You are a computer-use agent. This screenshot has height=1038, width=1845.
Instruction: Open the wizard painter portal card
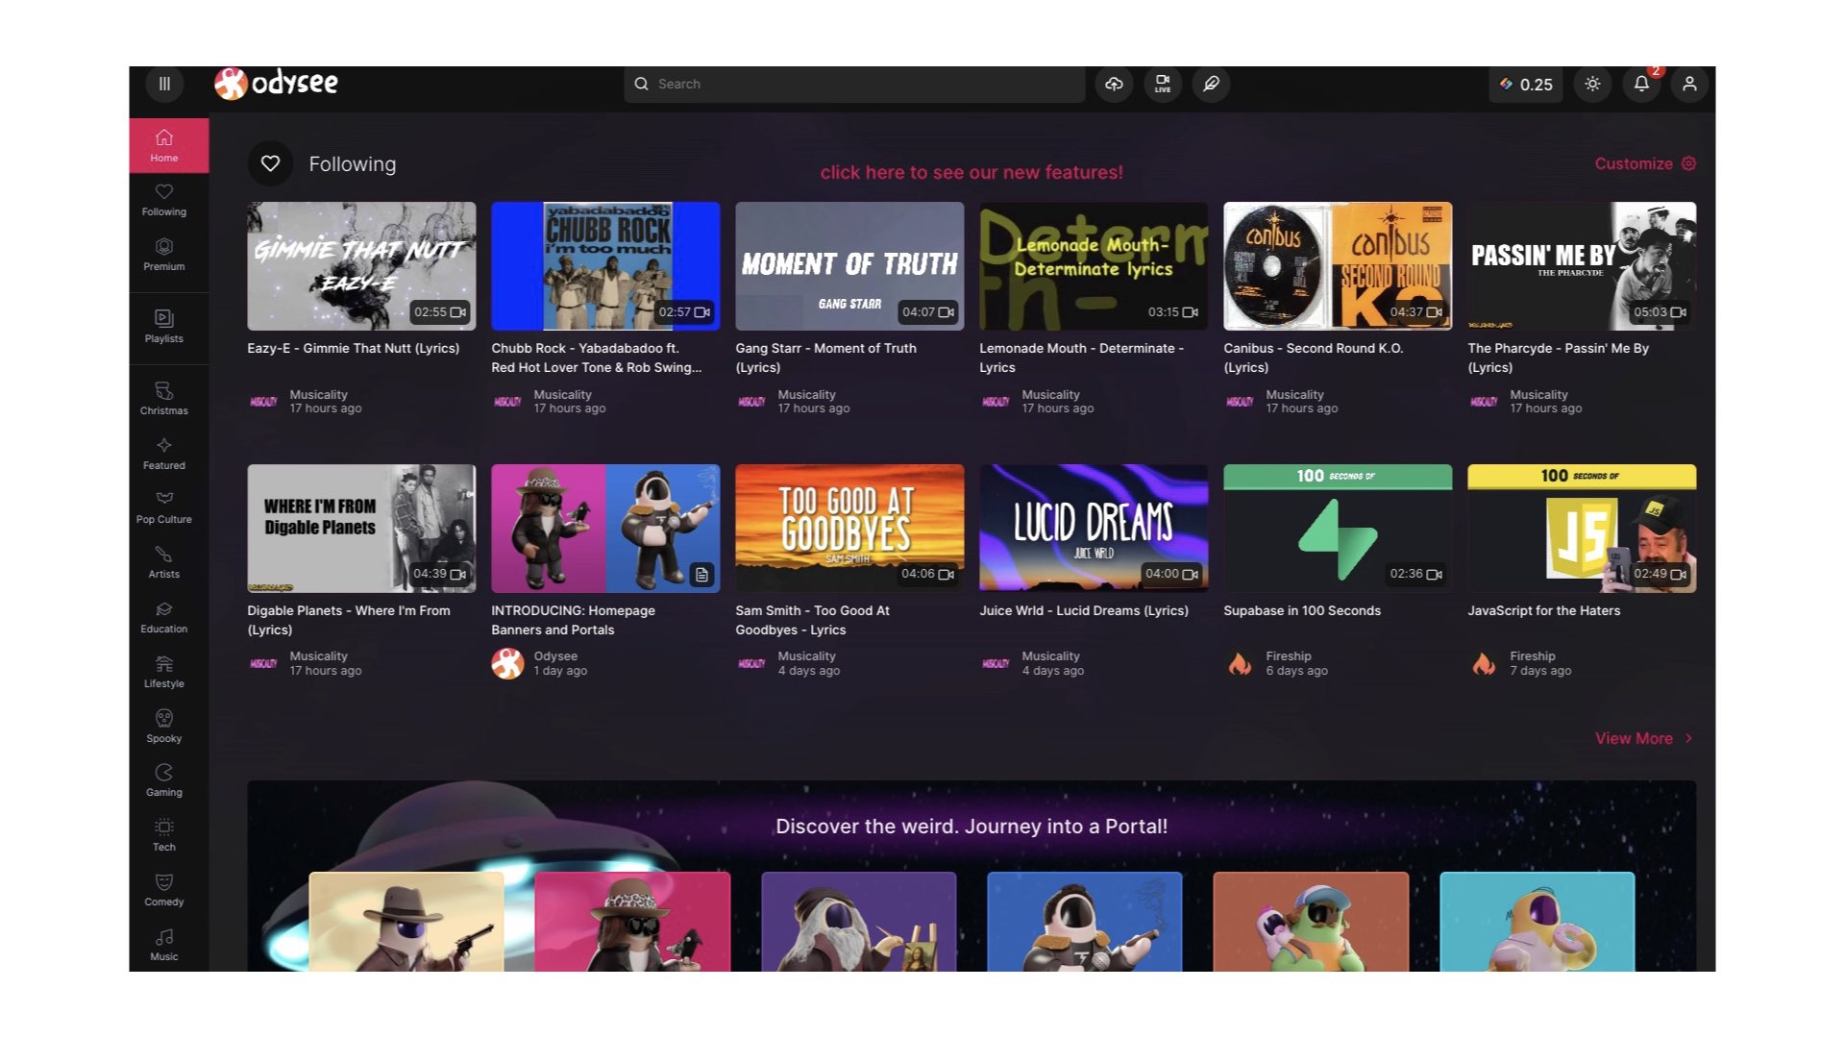(x=859, y=922)
